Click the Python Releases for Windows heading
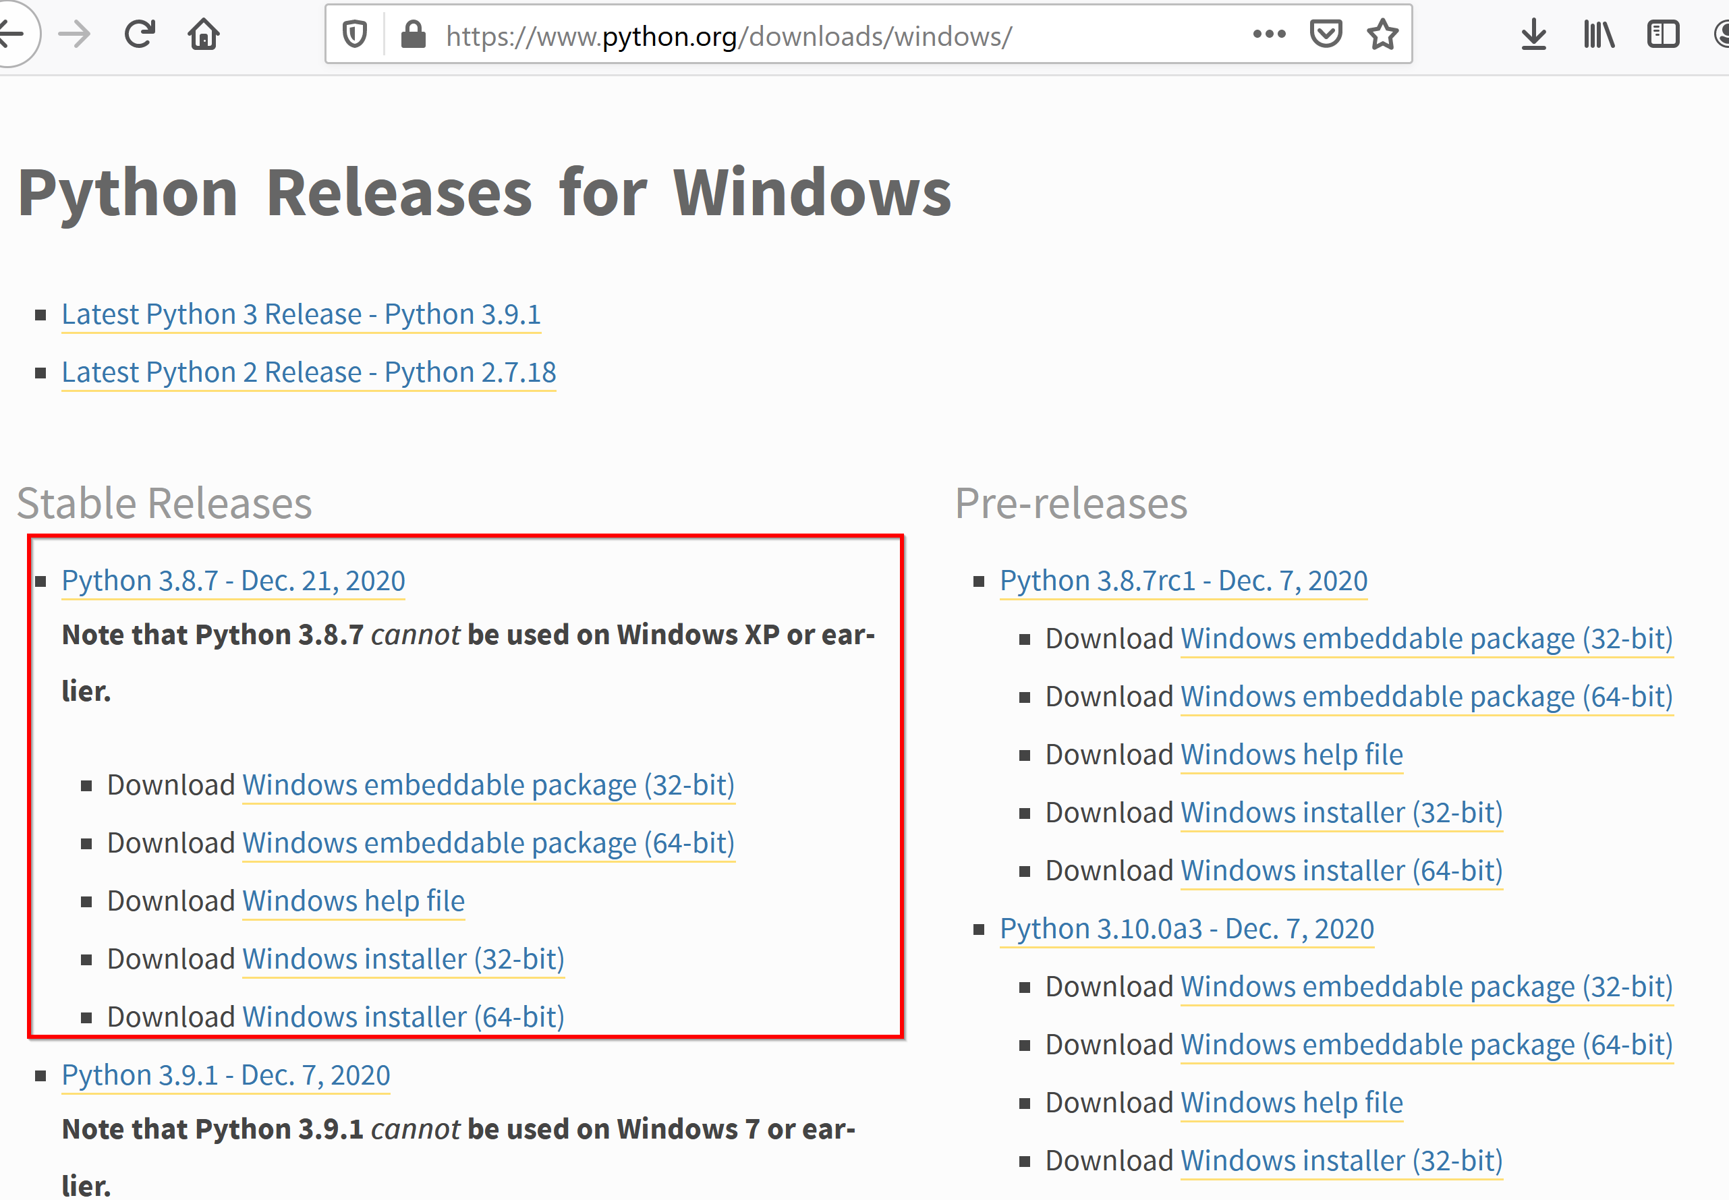Viewport: 1729px width, 1200px height. (x=485, y=194)
